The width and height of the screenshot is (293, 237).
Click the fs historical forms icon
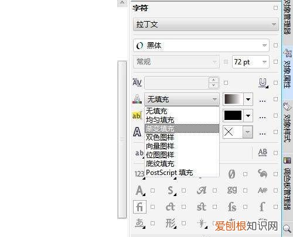tap(232, 207)
